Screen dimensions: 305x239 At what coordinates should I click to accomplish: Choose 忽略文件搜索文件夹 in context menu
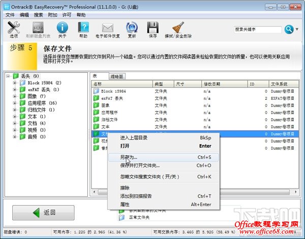[x=163, y=177]
